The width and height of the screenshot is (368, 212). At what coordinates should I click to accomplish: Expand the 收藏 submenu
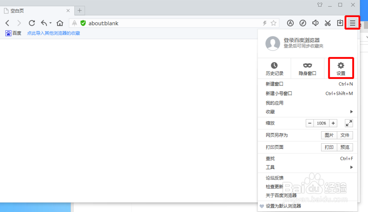307,112
